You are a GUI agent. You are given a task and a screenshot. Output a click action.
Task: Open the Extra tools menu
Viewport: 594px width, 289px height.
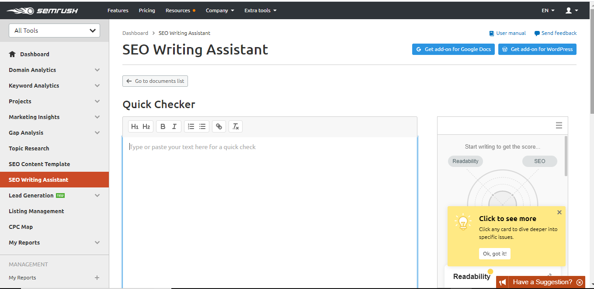click(x=261, y=10)
